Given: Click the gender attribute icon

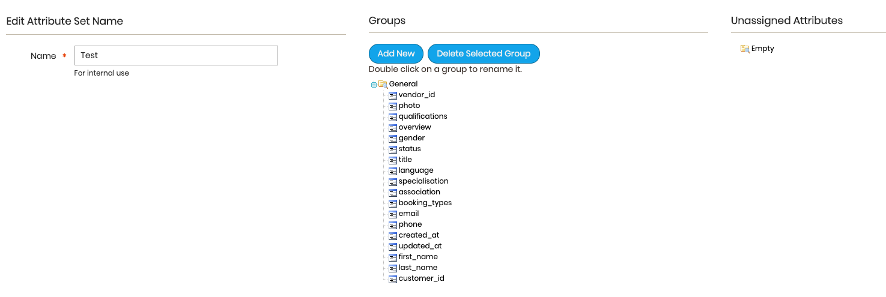Looking at the screenshot, I should [393, 139].
